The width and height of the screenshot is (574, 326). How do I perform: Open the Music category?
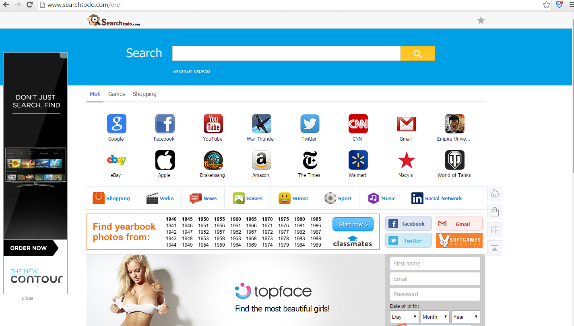(x=382, y=198)
